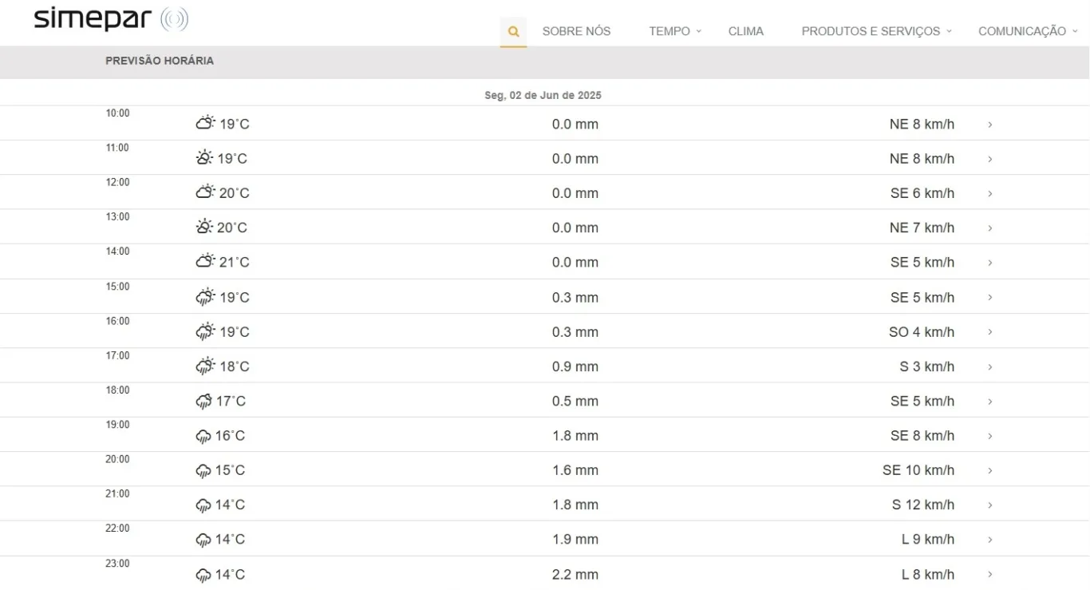Expand the 19:00 forecast row chevron
1090x590 pixels.
(989, 436)
